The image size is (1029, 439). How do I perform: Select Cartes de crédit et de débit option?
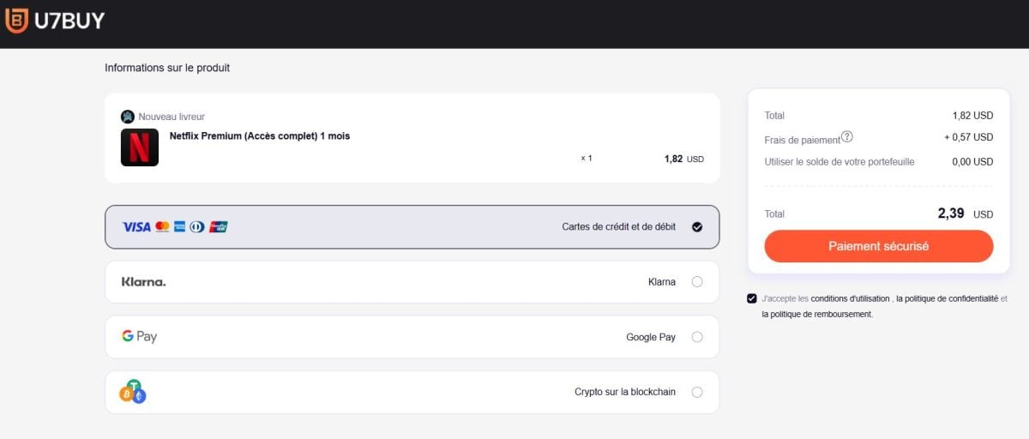tap(412, 227)
